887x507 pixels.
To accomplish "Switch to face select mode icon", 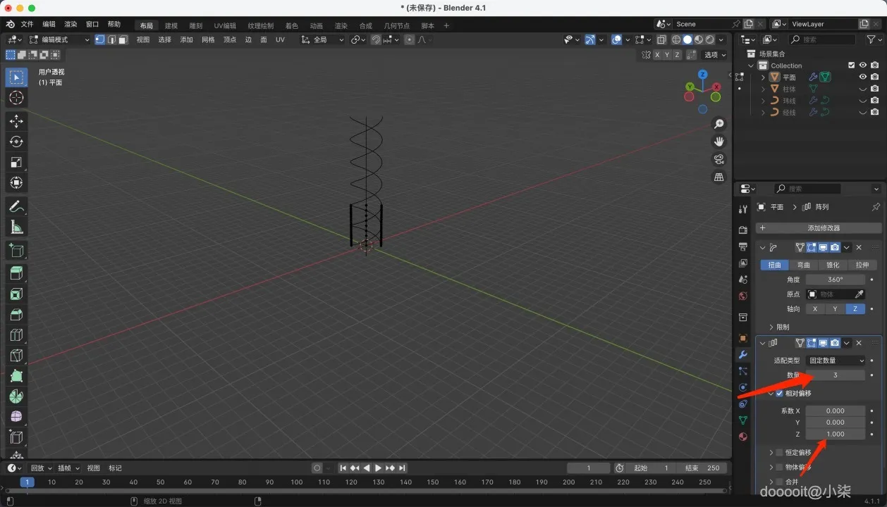I will point(123,39).
